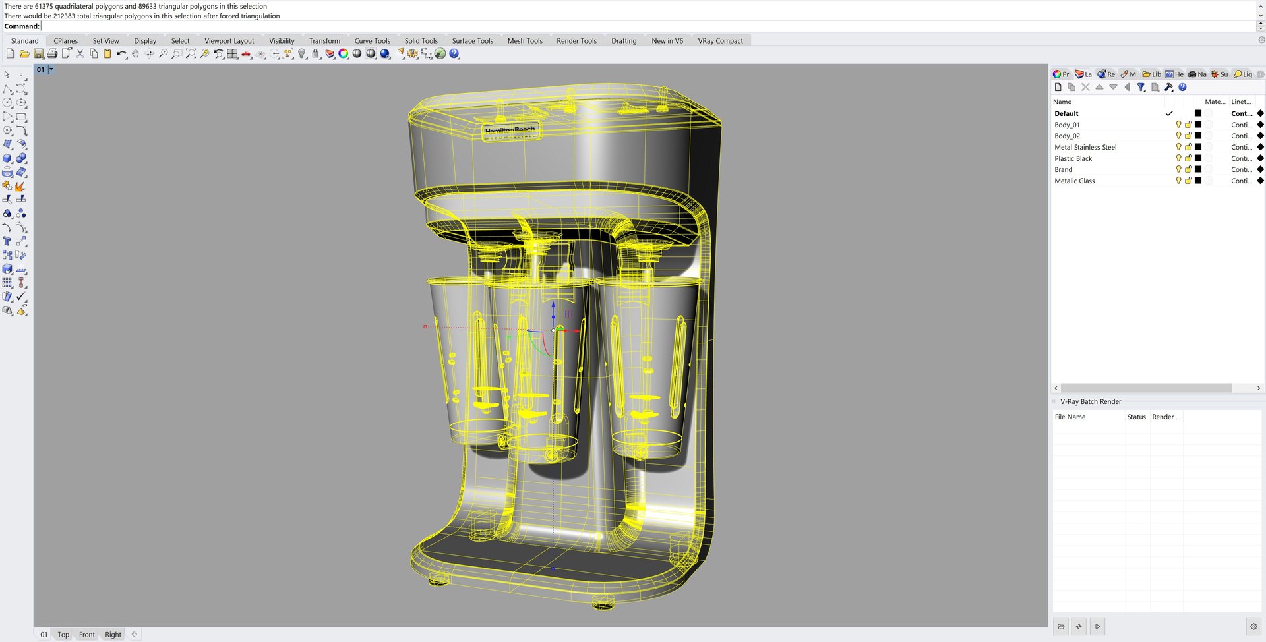Click the layer filter funnel icon

1141,87
